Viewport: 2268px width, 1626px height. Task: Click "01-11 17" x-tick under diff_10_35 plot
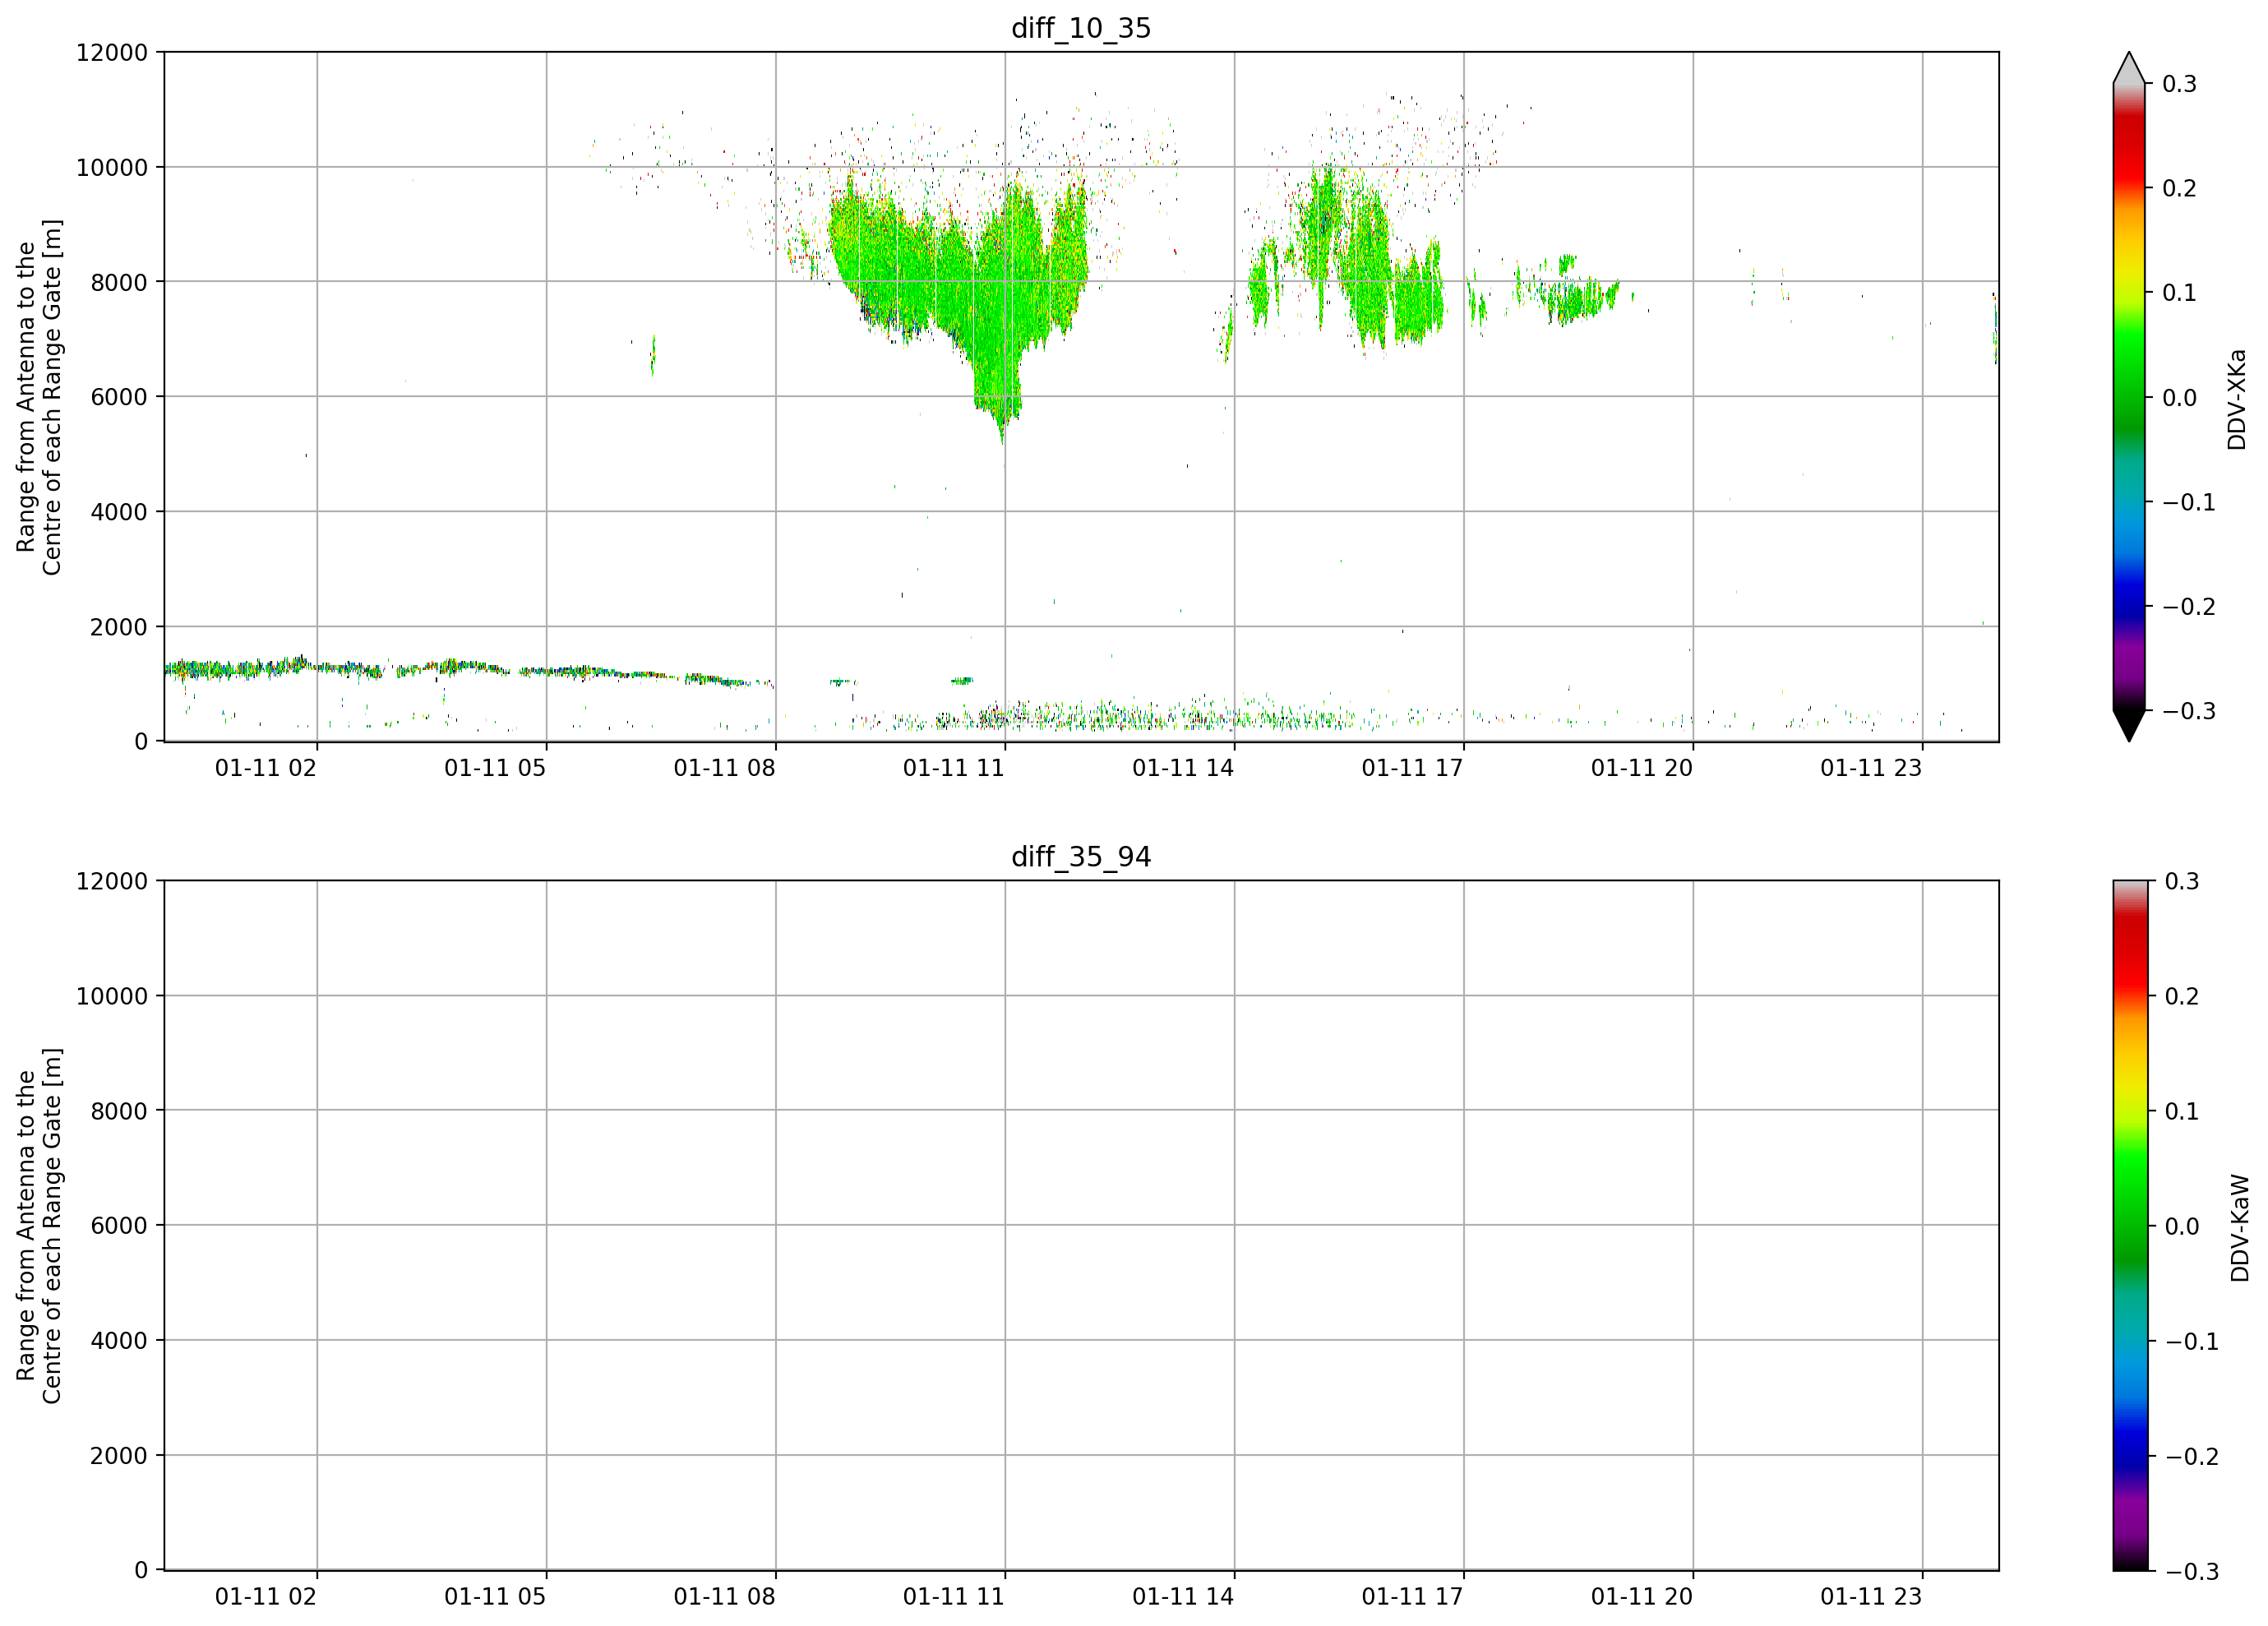click(x=1412, y=769)
